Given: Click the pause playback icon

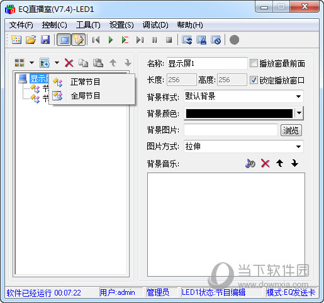Looking at the screenshot, I should click(x=155, y=40).
